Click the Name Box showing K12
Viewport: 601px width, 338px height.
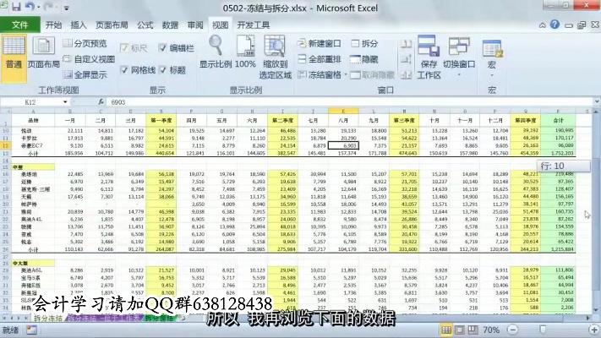[x=30, y=102]
